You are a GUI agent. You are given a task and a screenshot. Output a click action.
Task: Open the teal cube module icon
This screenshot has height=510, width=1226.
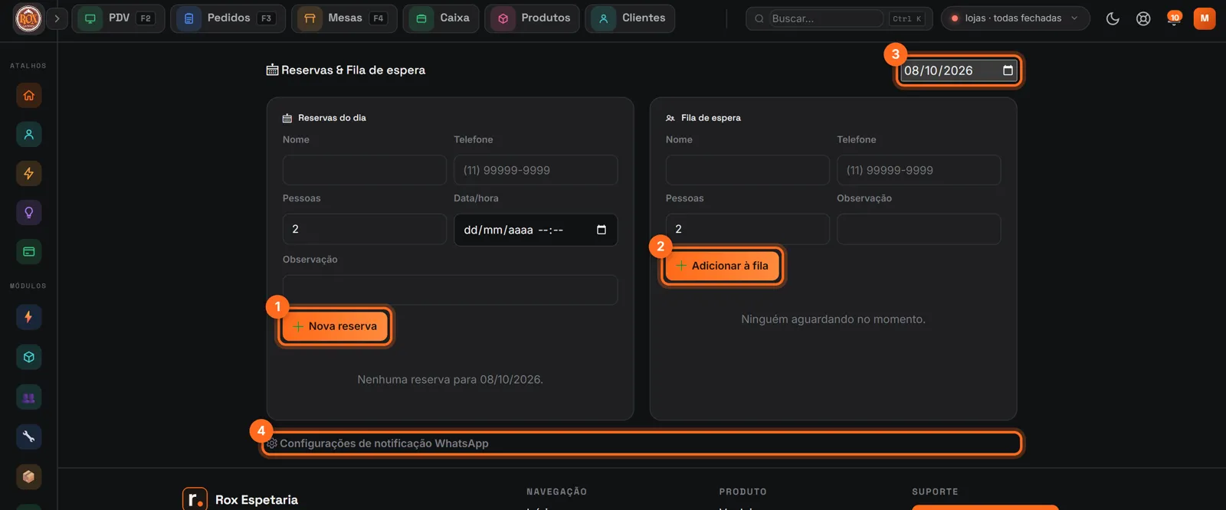tap(29, 357)
